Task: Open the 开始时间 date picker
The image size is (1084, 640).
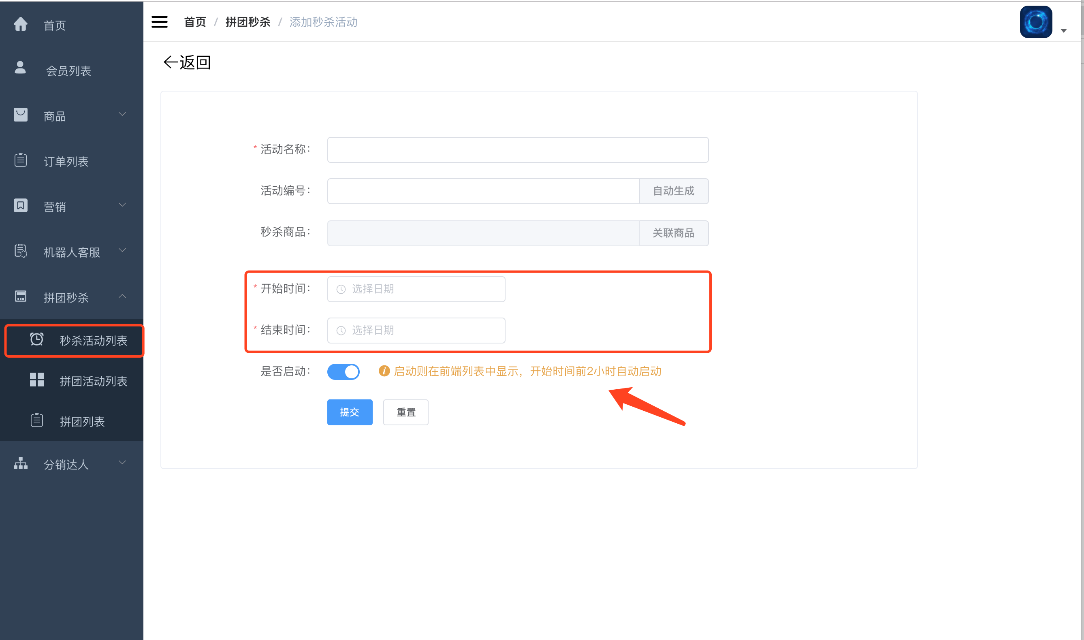Action: click(x=416, y=289)
